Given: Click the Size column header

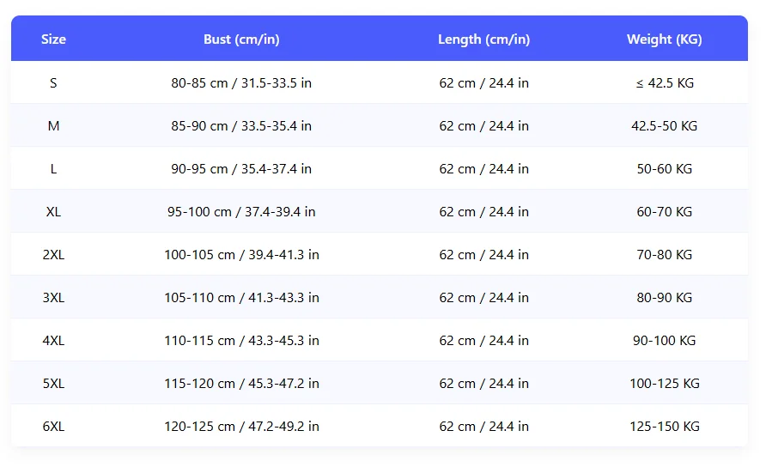Looking at the screenshot, I should [53, 39].
